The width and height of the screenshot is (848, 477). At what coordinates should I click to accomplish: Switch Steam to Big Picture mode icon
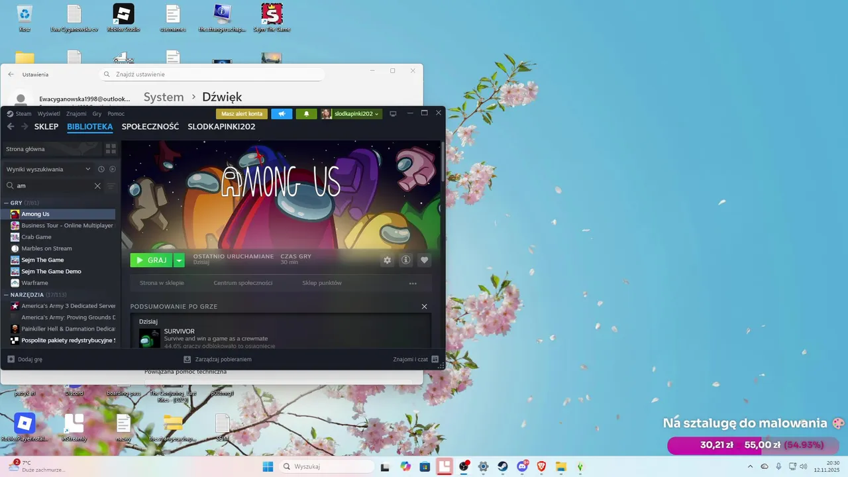(393, 114)
